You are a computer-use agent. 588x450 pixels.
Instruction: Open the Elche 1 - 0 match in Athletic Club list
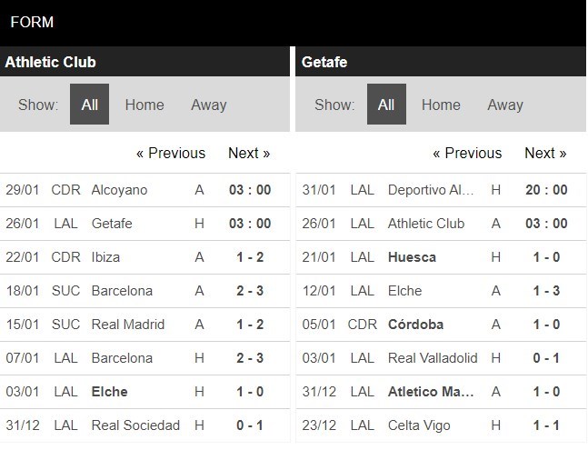coord(145,392)
